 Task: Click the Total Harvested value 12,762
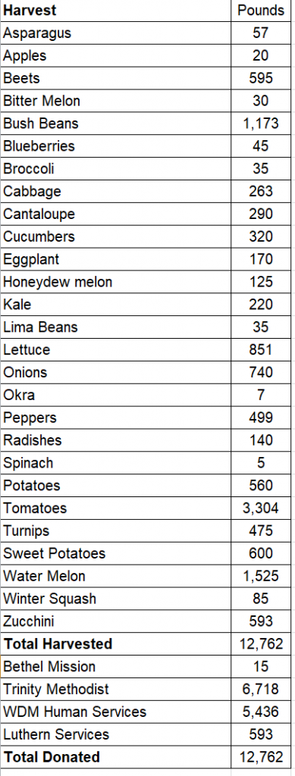click(x=261, y=644)
